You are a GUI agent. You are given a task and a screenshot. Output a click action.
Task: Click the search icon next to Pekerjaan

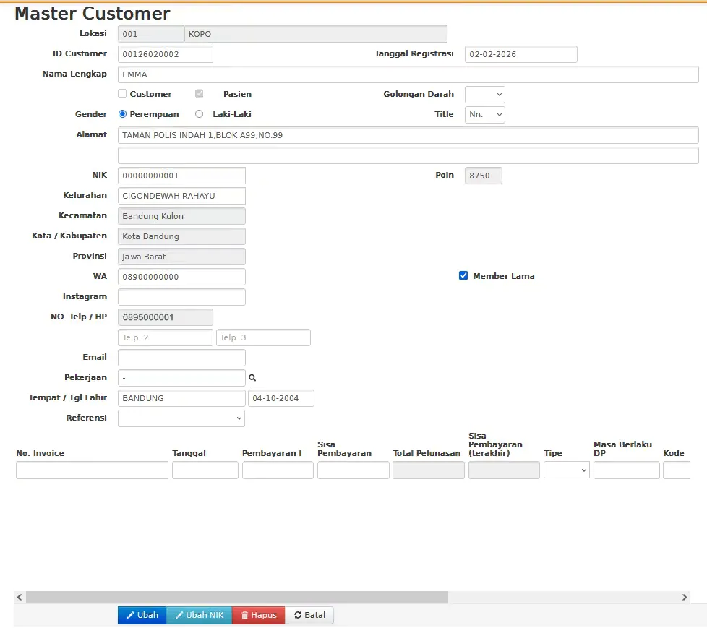[252, 378]
